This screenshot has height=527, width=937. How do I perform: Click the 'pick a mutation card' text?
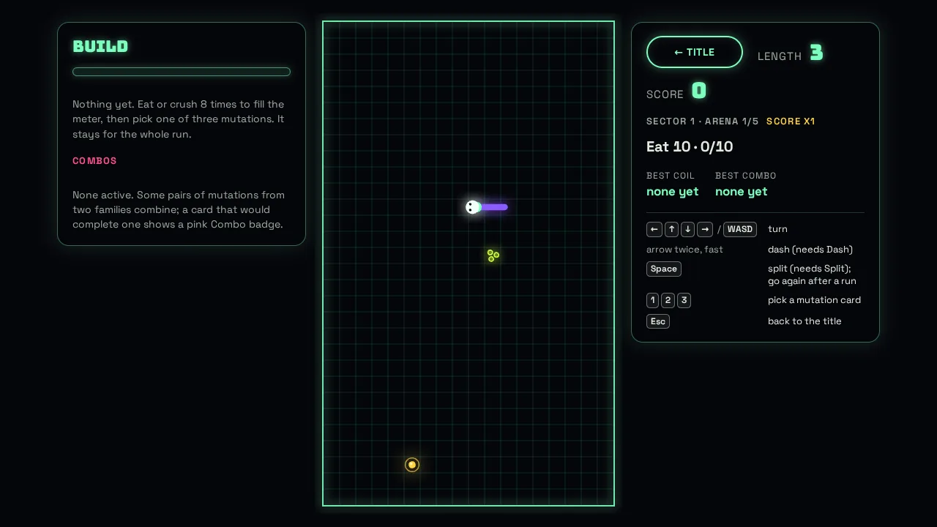click(x=814, y=300)
